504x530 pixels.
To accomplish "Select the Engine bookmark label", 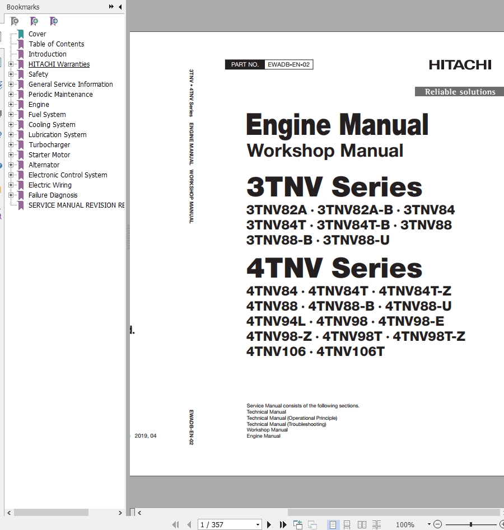I will 39,105.
